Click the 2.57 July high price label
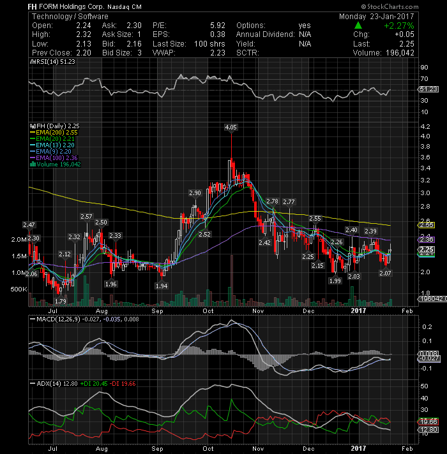Image resolution: width=447 pixels, height=454 pixels. [x=86, y=216]
